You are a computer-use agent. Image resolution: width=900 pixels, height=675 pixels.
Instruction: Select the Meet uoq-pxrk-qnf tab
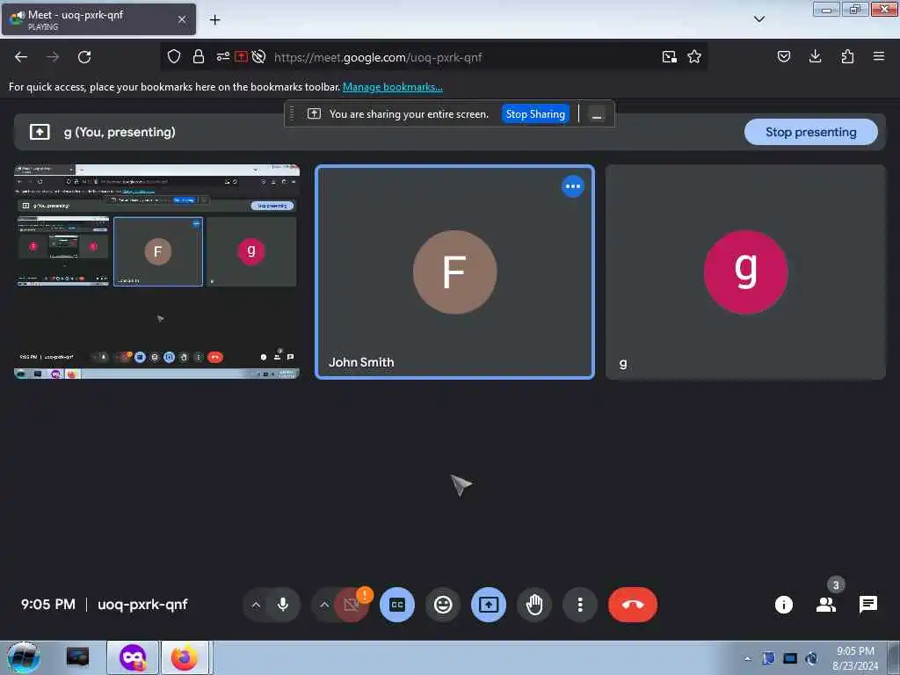click(x=98, y=19)
